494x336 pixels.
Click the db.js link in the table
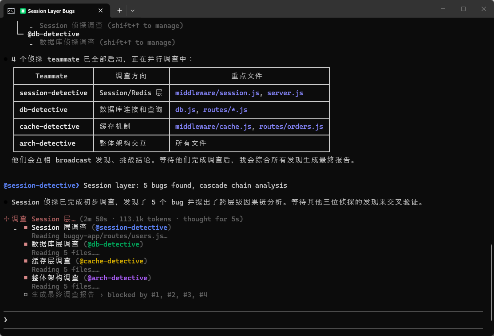pyautogui.click(x=185, y=110)
